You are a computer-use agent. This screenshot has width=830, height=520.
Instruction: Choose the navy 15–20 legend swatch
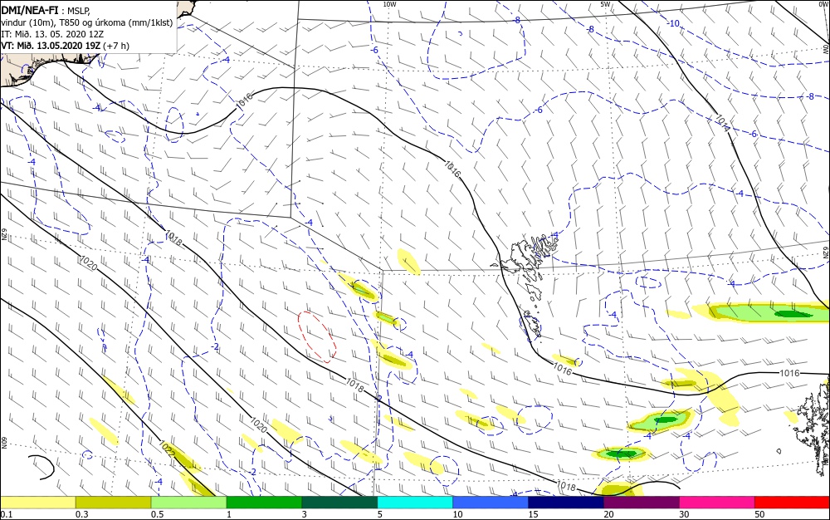[x=566, y=503]
